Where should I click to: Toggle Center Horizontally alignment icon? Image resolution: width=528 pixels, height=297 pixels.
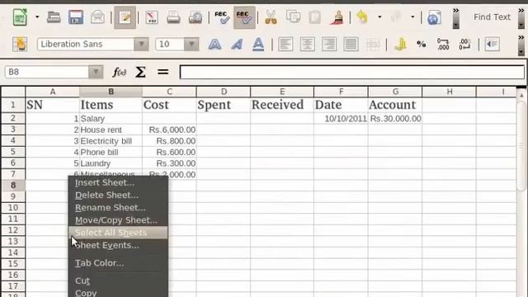[307, 44]
